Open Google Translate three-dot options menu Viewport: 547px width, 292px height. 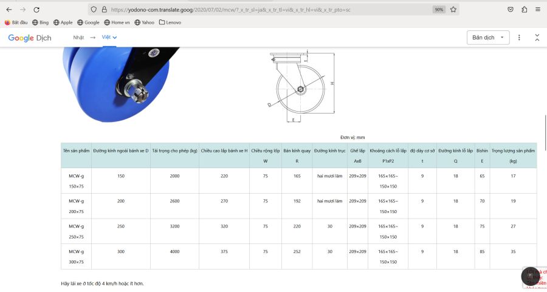click(519, 38)
